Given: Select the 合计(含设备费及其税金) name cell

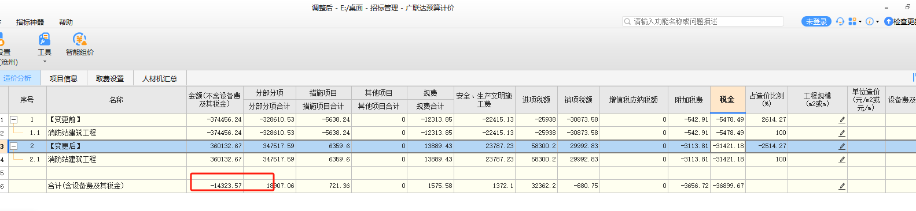Looking at the screenshot, I should tap(116, 186).
